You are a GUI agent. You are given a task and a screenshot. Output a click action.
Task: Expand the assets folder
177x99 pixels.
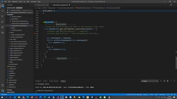8,62
